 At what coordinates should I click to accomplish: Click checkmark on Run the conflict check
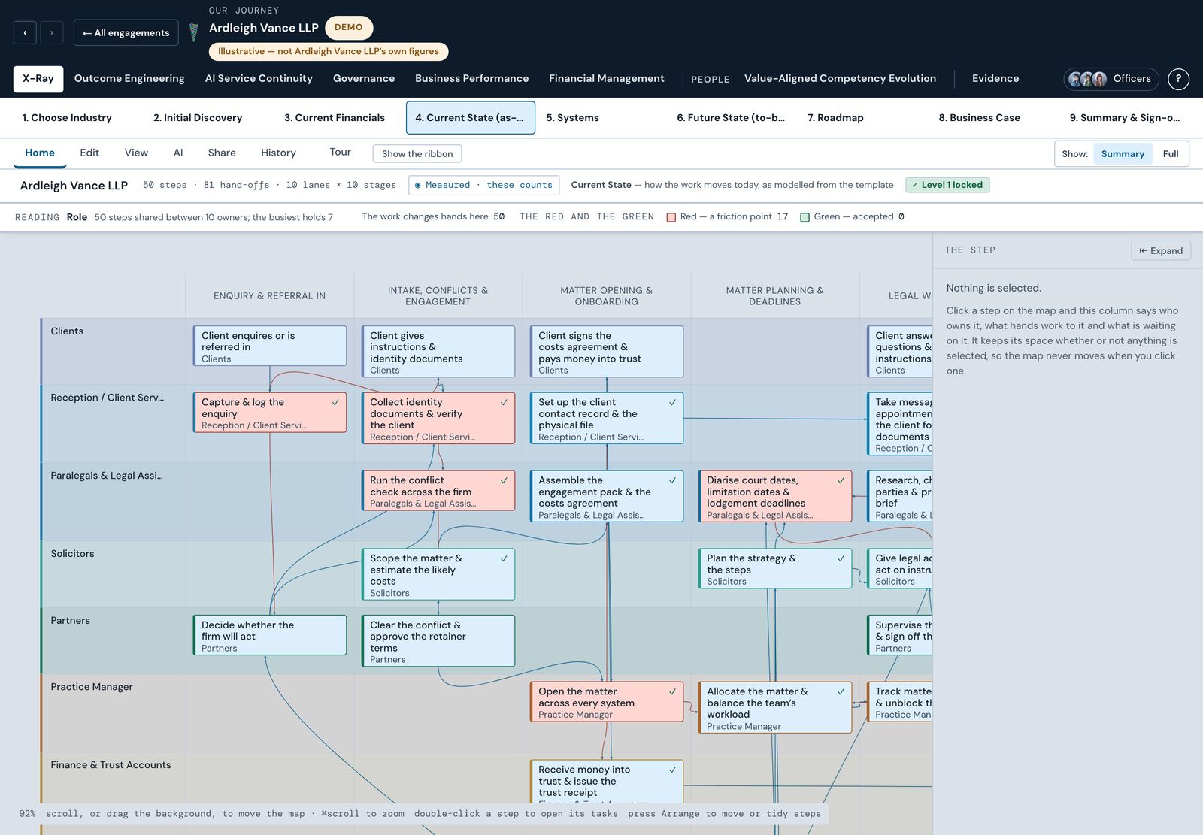click(x=504, y=480)
